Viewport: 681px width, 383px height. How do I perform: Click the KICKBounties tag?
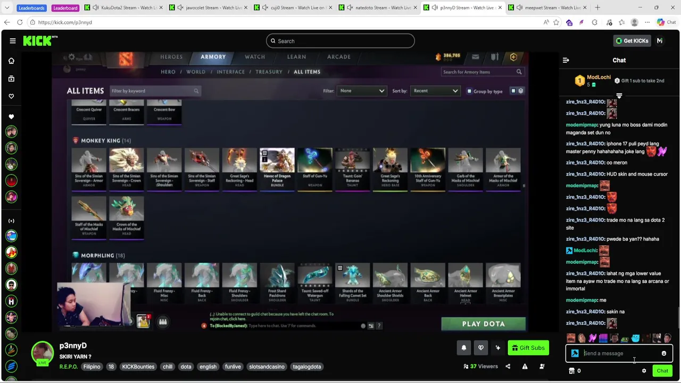click(138, 367)
